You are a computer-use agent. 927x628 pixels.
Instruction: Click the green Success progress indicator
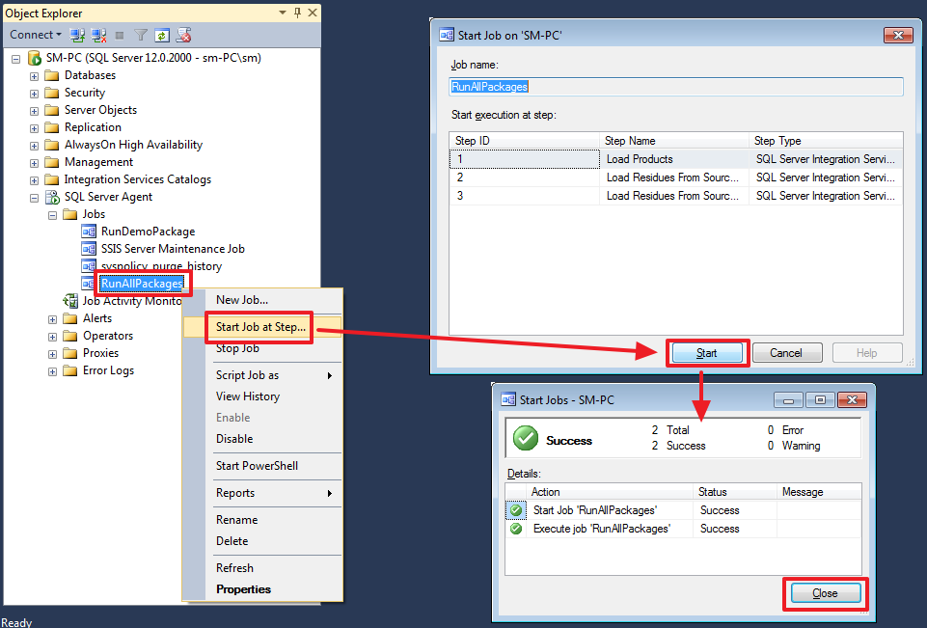pos(525,437)
